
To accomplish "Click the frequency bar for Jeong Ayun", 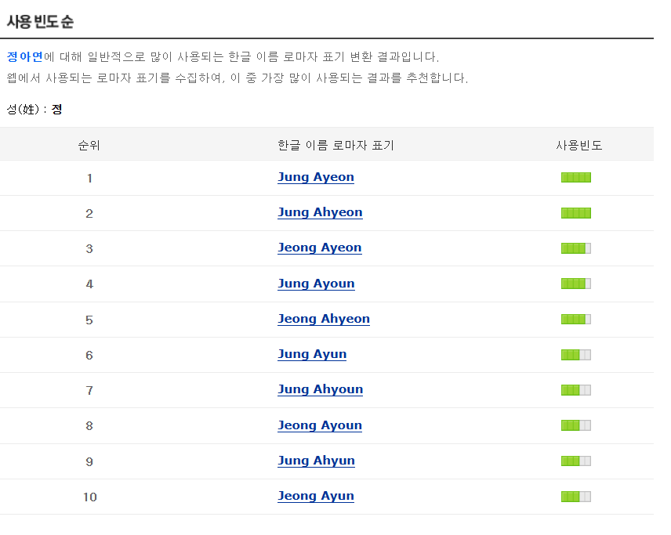I will 576,497.
